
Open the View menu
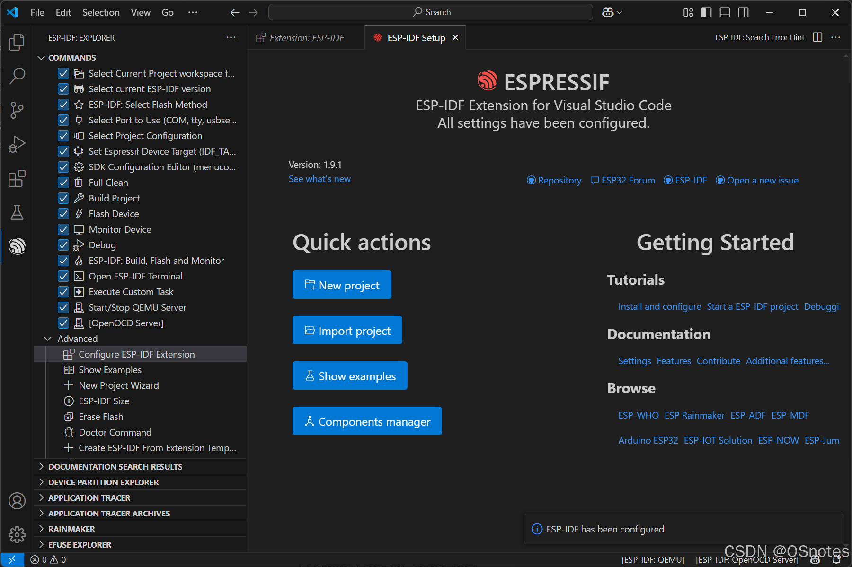141,12
